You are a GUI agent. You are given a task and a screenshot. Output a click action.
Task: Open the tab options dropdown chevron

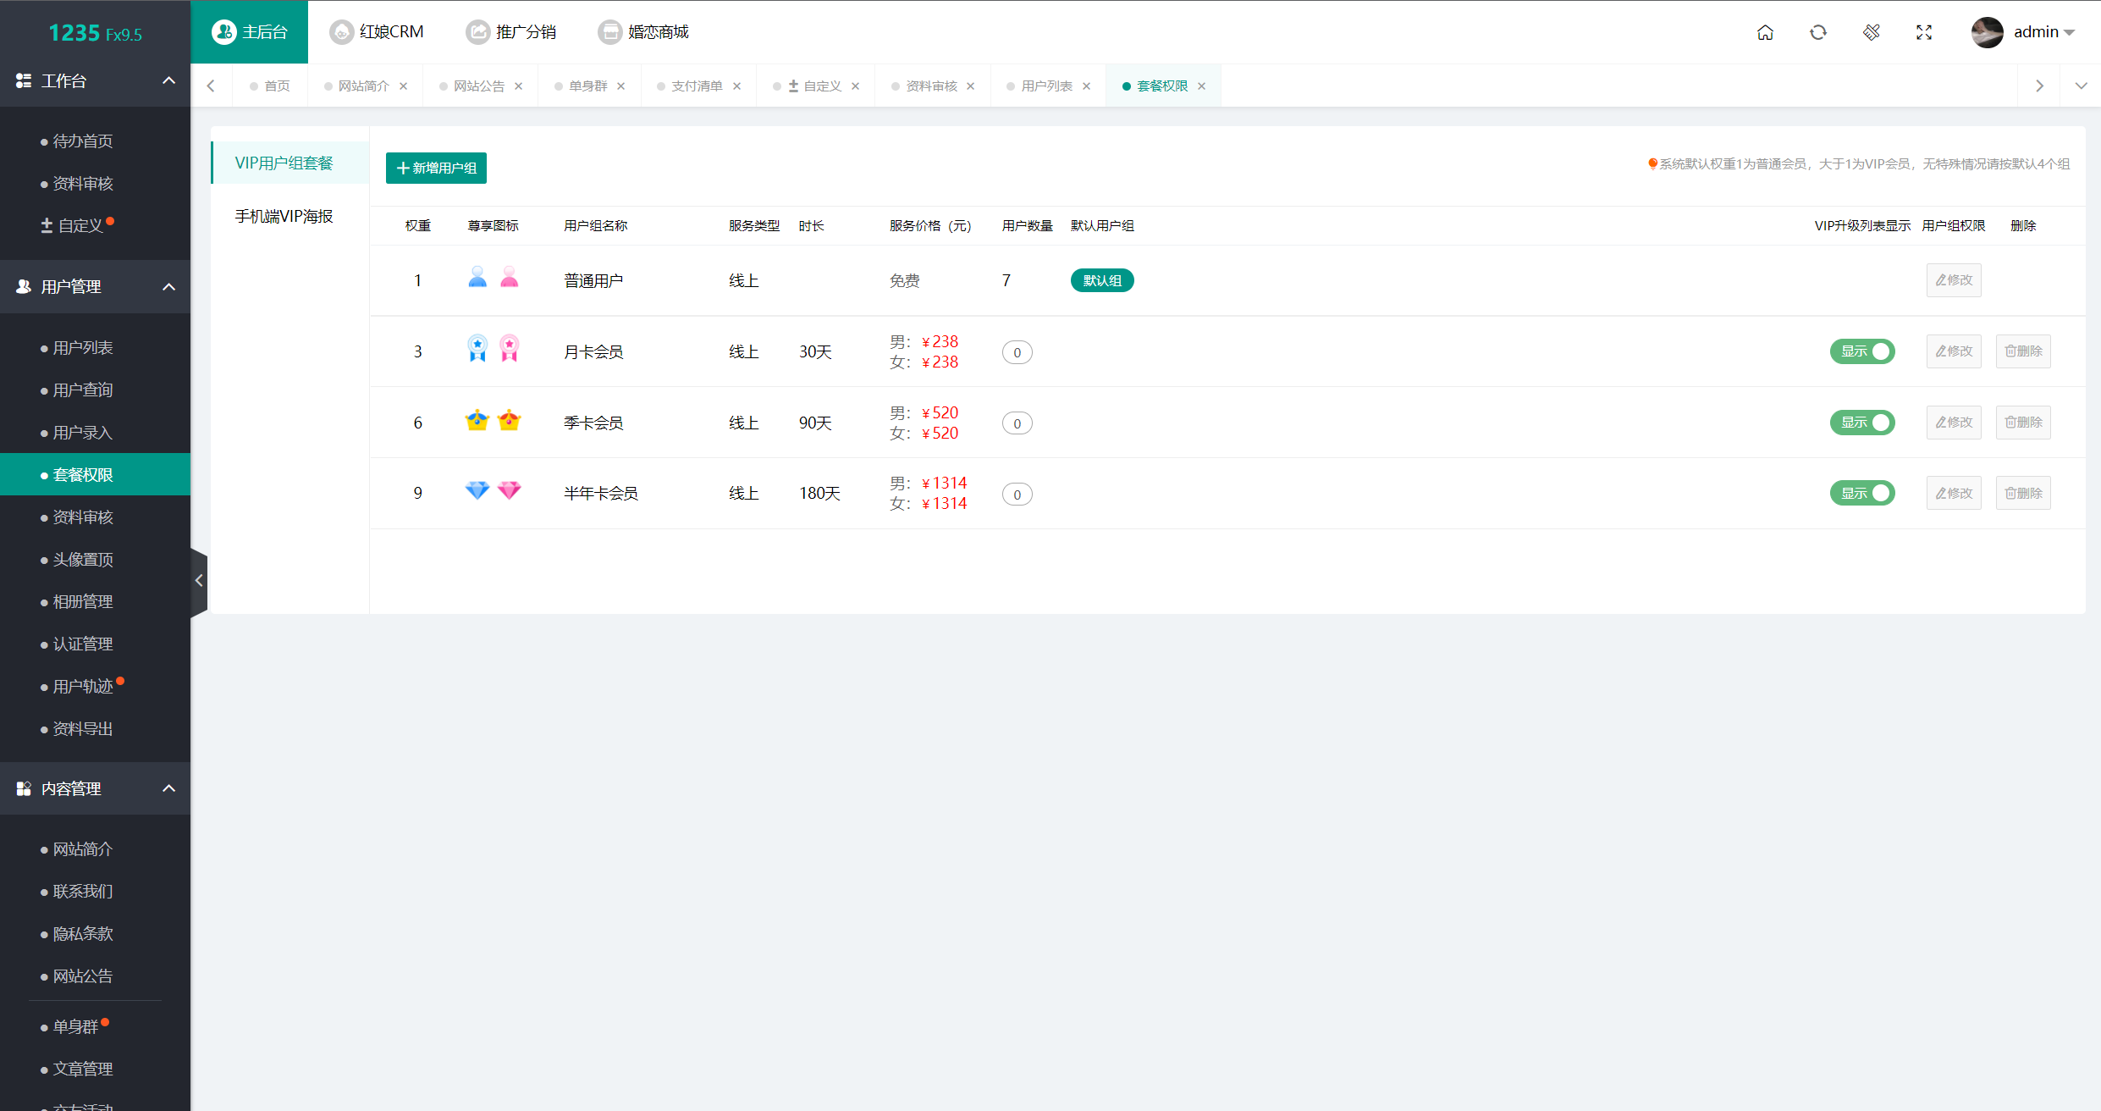pos(2081,86)
